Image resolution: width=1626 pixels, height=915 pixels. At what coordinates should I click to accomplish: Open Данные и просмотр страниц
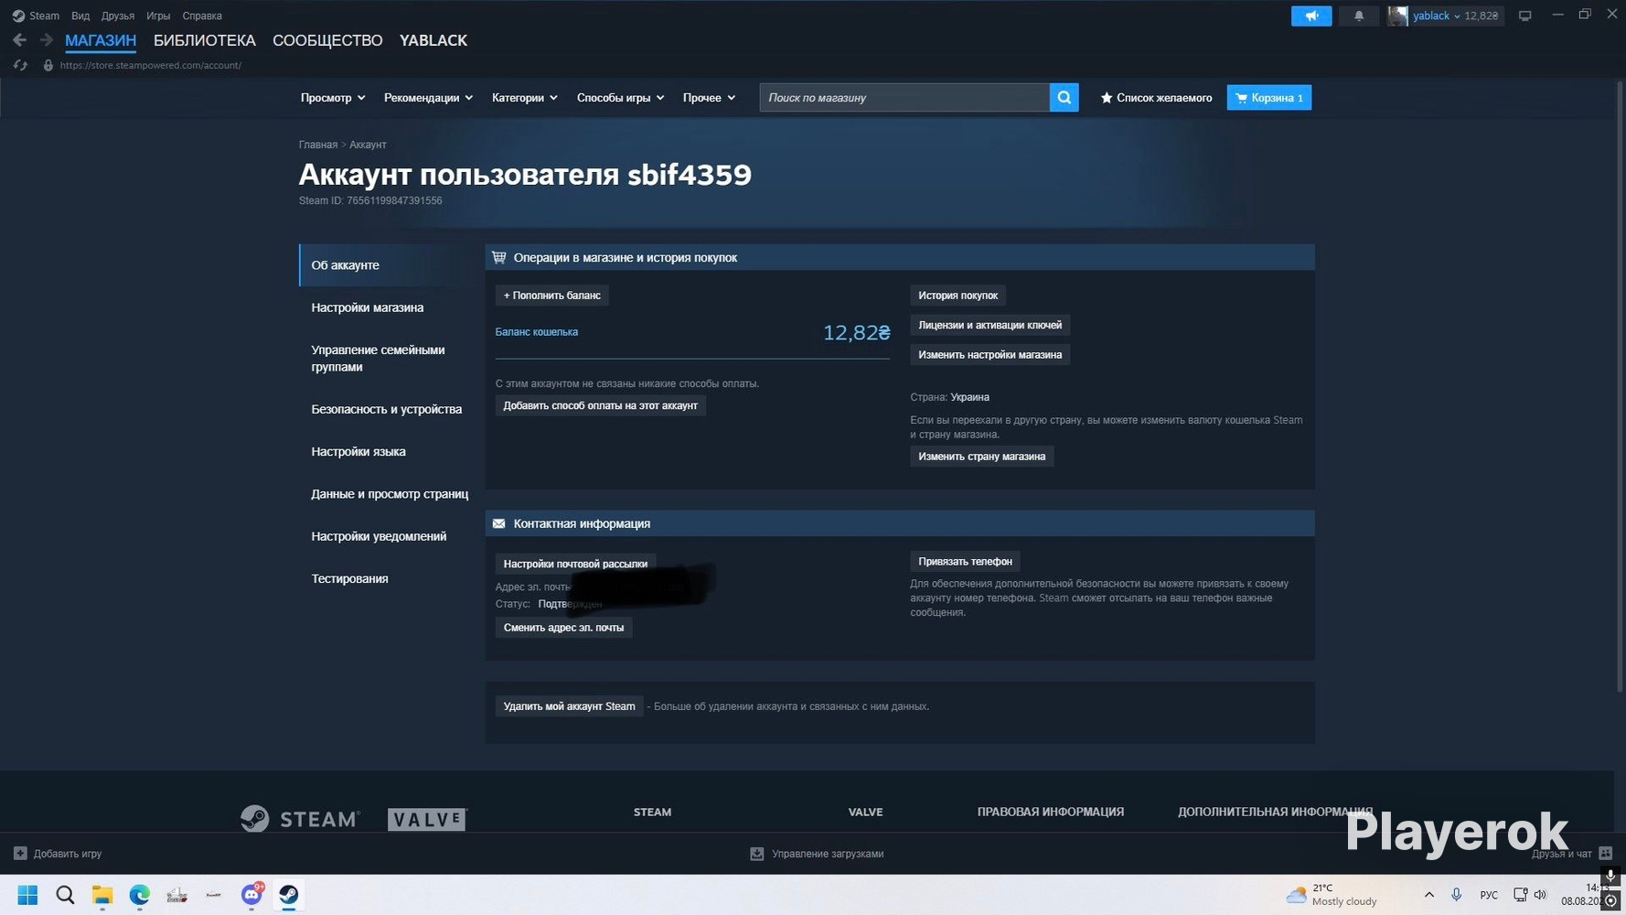coord(390,494)
